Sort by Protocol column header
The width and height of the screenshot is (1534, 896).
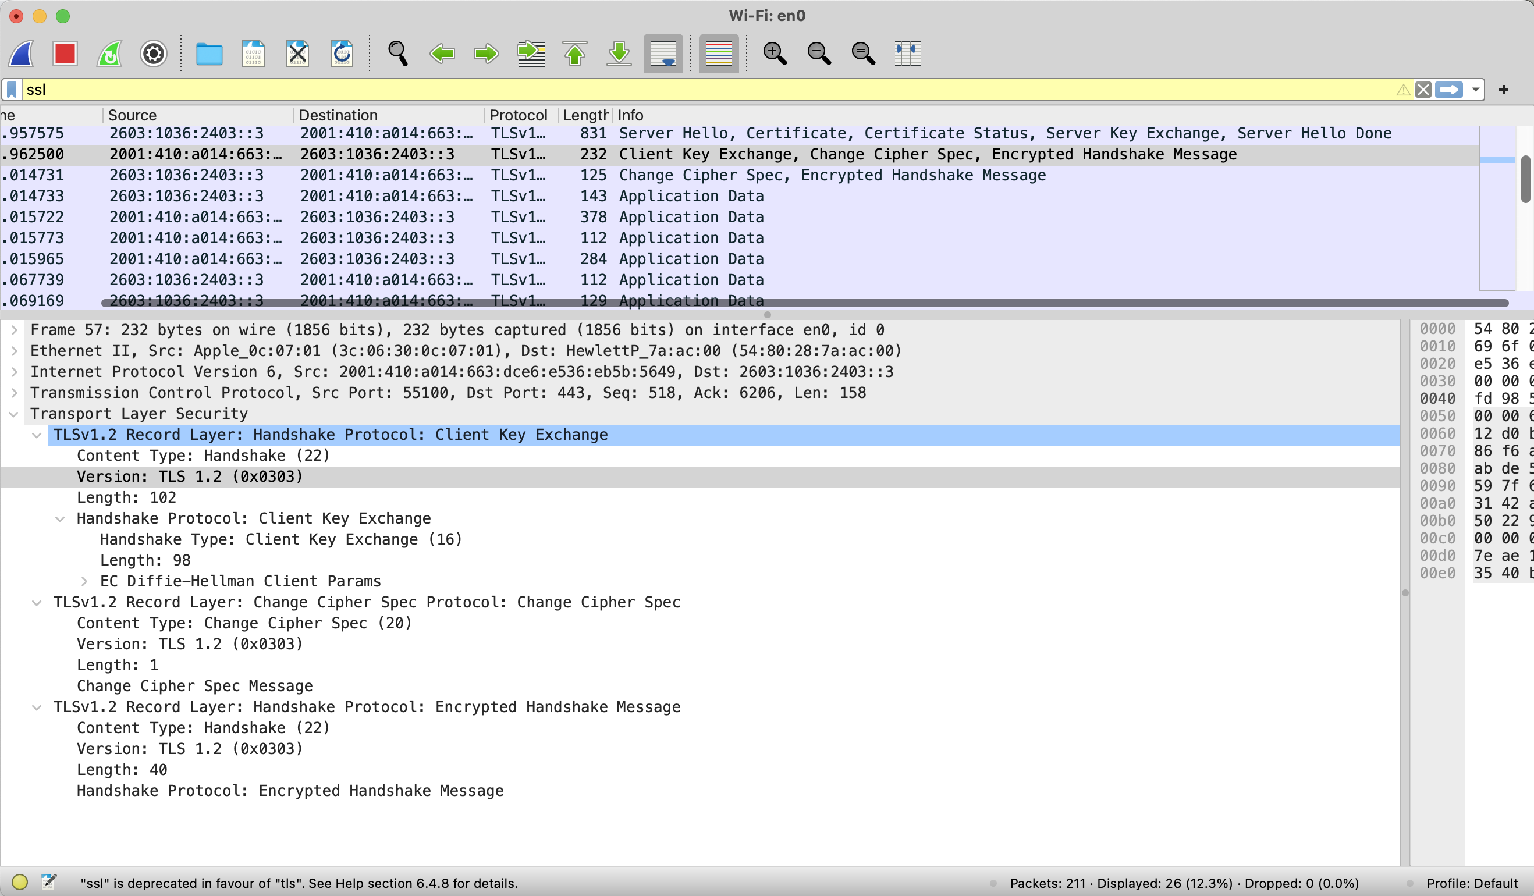[518, 115]
